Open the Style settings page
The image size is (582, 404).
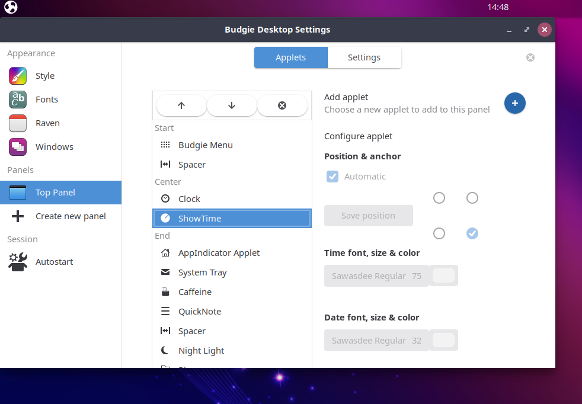click(x=45, y=76)
